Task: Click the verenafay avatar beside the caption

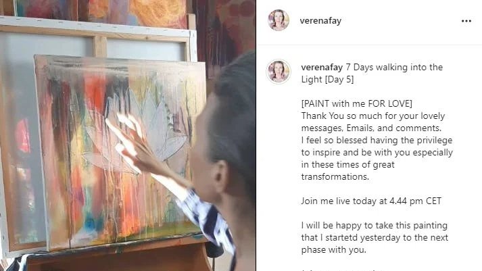Action: 279,72
